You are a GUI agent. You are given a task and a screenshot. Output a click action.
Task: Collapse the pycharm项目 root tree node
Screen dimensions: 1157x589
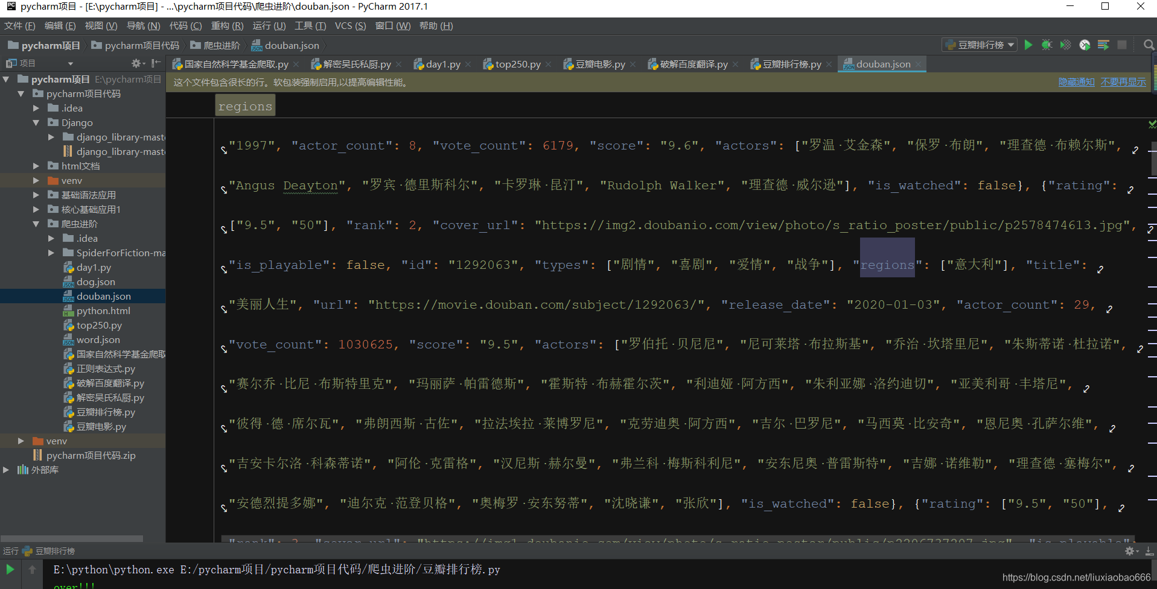[7, 79]
